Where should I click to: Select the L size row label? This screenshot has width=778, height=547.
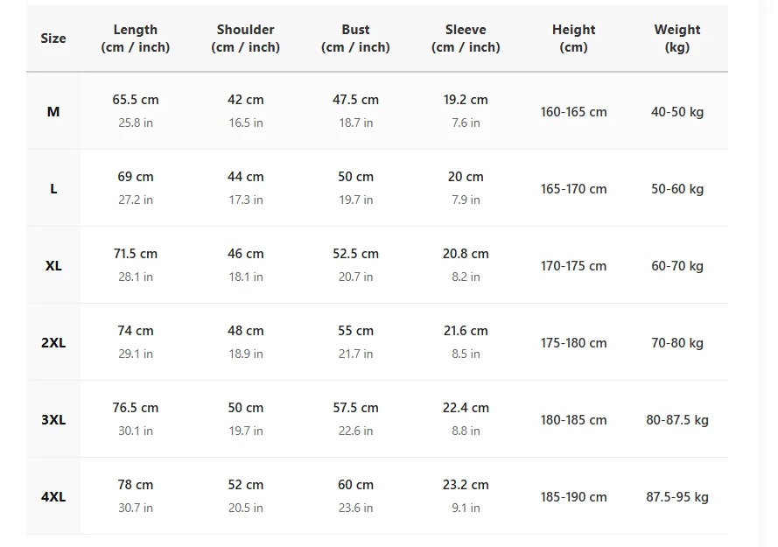coord(53,189)
